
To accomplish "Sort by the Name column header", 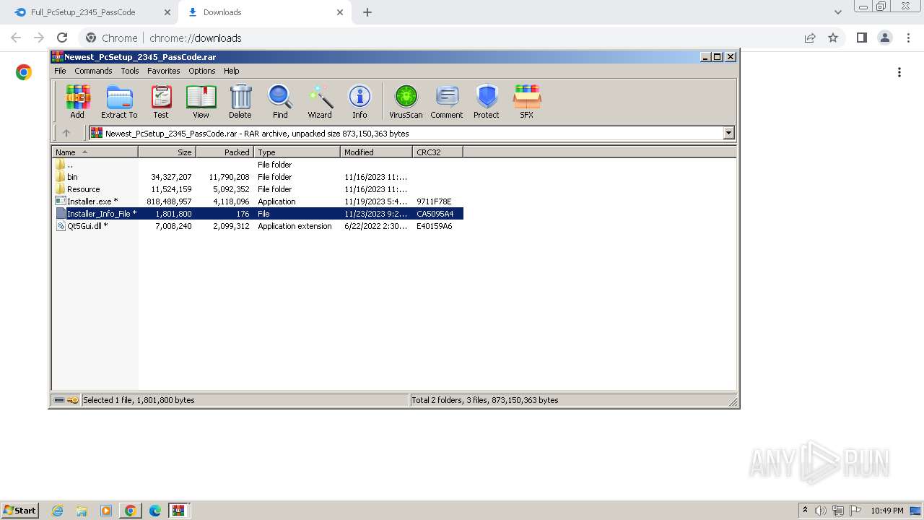I will coord(95,152).
